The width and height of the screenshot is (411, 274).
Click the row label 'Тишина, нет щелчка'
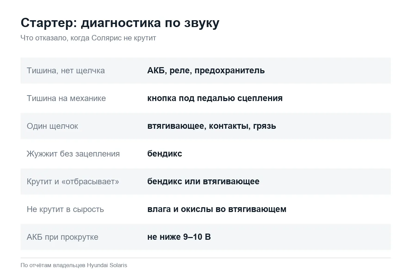point(66,71)
